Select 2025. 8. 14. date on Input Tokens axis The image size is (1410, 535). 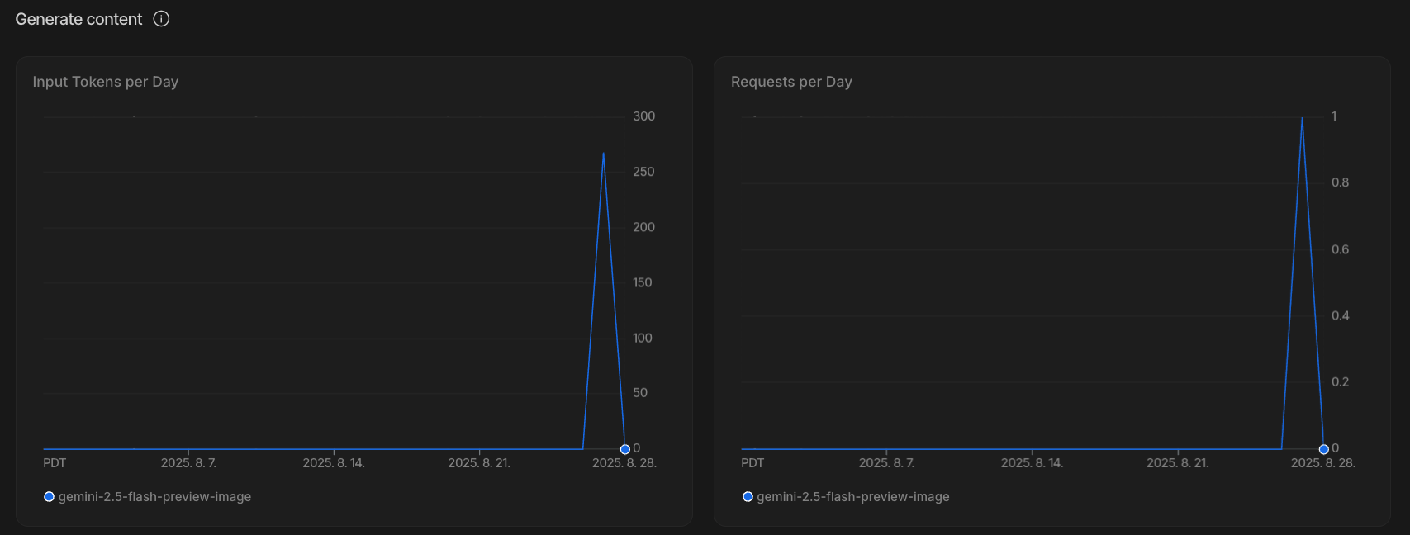[334, 463]
